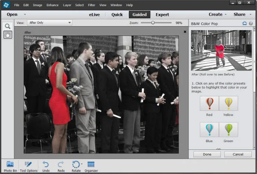The image size is (257, 174).
Task: Open the Help menu
Action: point(129,5)
